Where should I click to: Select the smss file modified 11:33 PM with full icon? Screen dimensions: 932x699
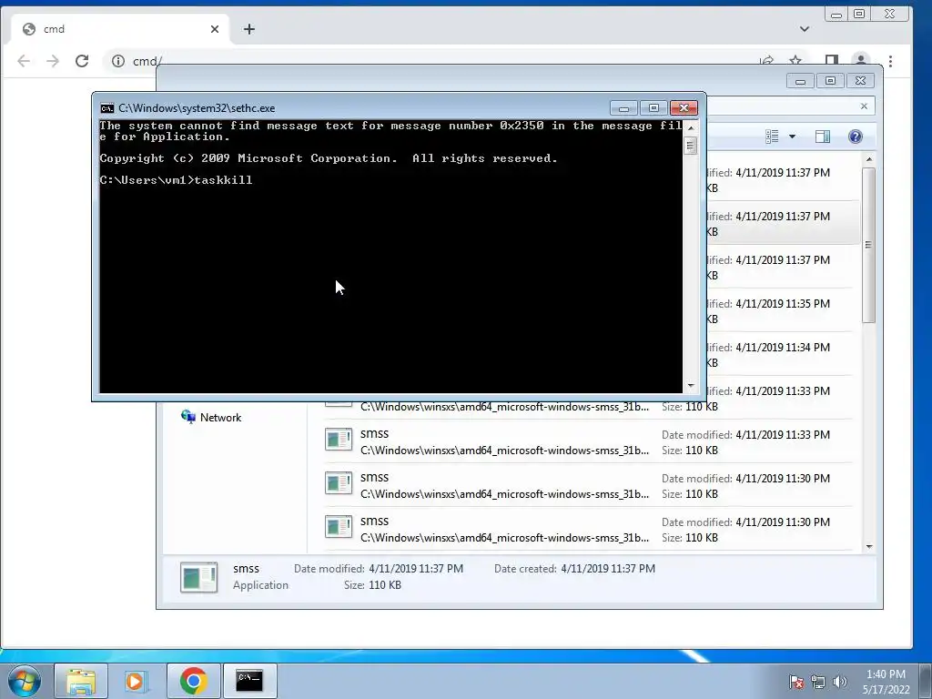587,441
